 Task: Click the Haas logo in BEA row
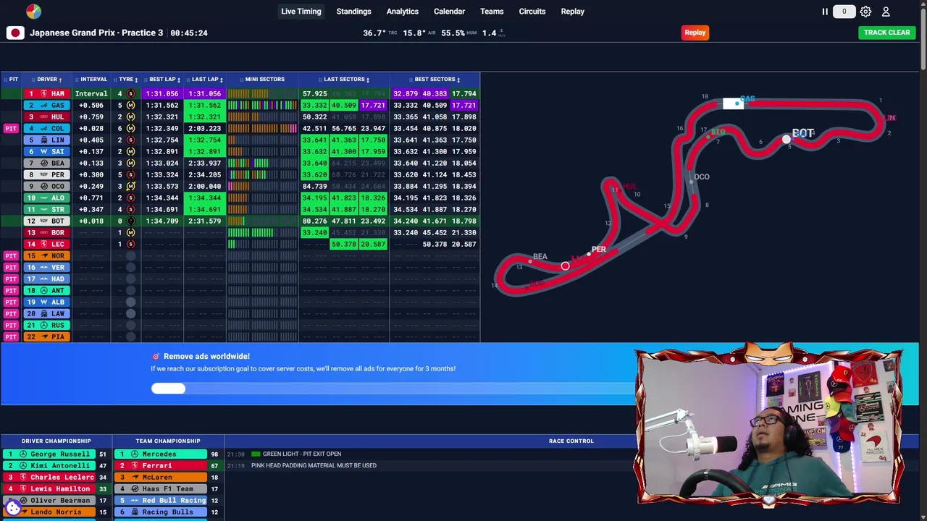point(43,163)
